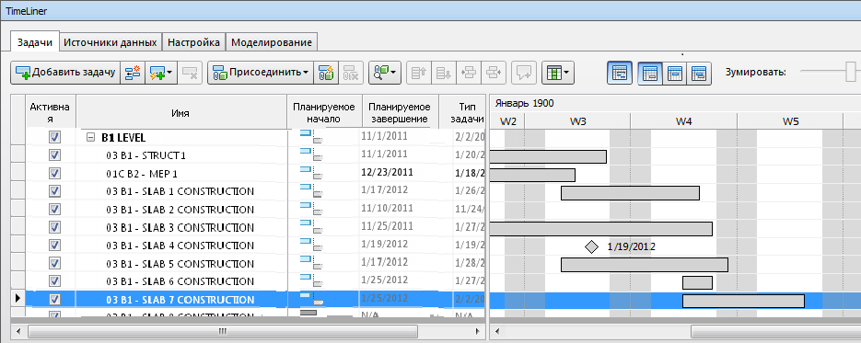Click status icon in SLAB 3 row
Viewport: 861px width, 343px height.
click(311, 226)
